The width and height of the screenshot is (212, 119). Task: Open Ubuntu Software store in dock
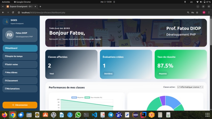tap(45, 115)
